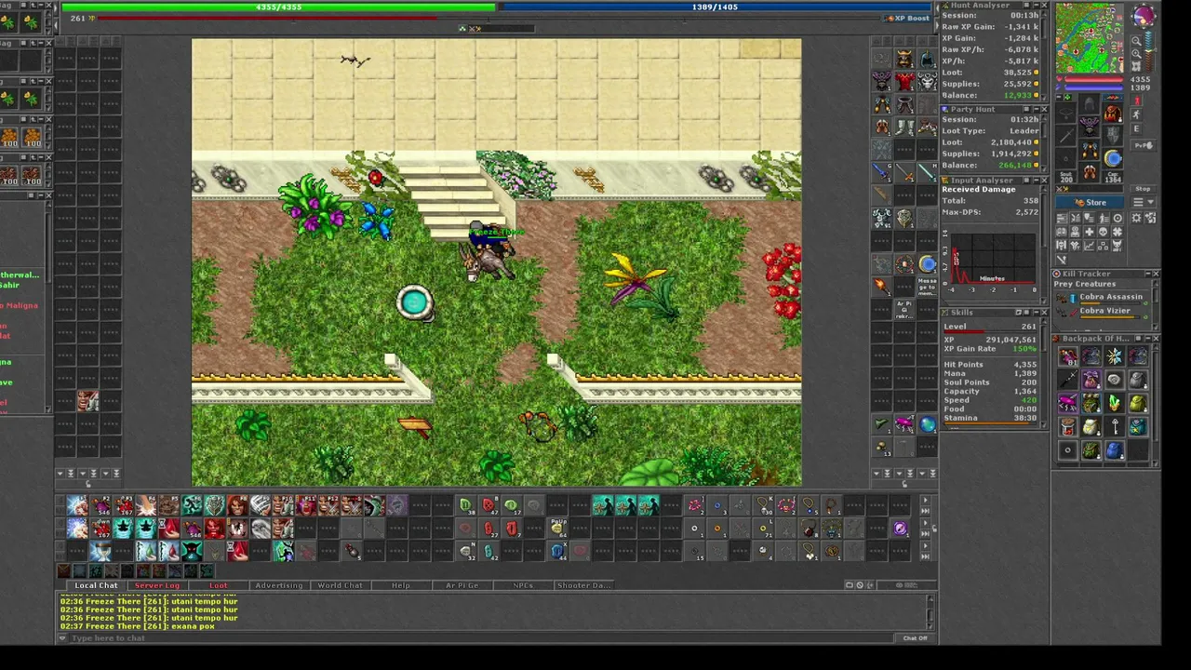Screen dimensions: 1191x670
Task: Open the equipped backpack slot
Action: (1112, 114)
